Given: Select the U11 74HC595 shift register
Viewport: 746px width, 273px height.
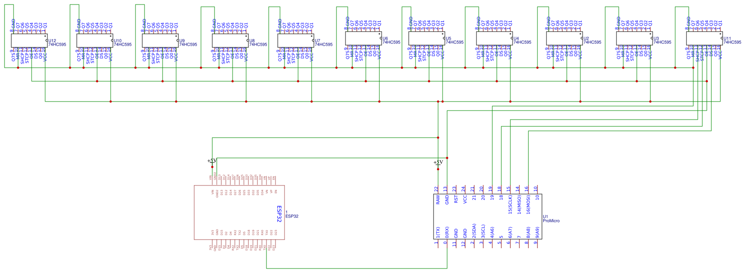Looking at the screenshot, I should click(704, 38).
